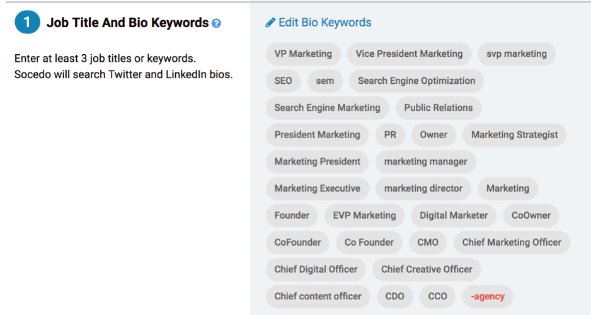
Task: Select the Chief Marketing Officer tag
Action: 512,243
